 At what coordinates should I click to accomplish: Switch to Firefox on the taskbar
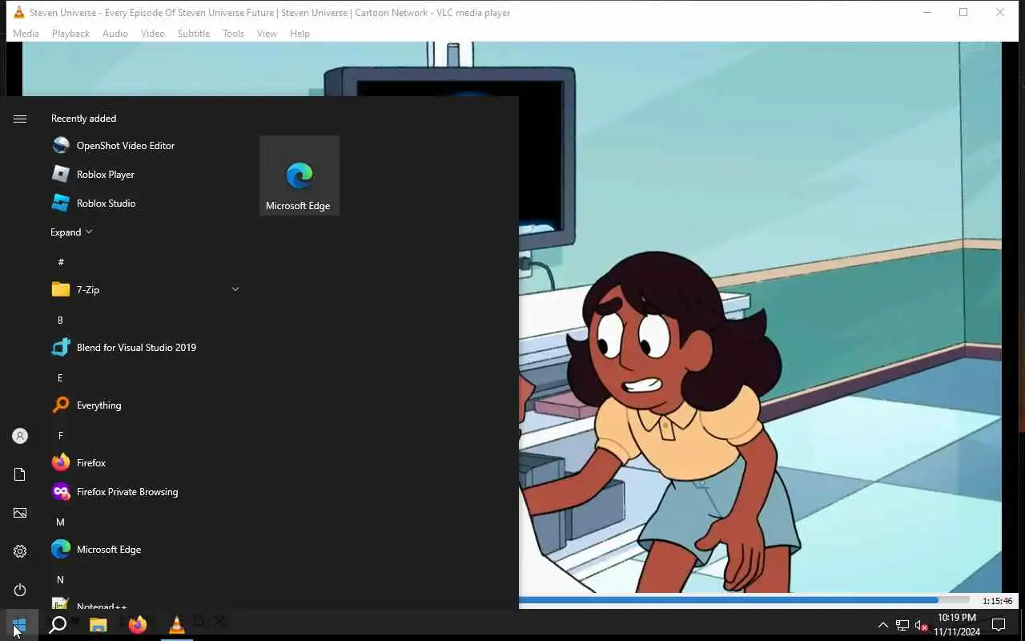(x=138, y=625)
